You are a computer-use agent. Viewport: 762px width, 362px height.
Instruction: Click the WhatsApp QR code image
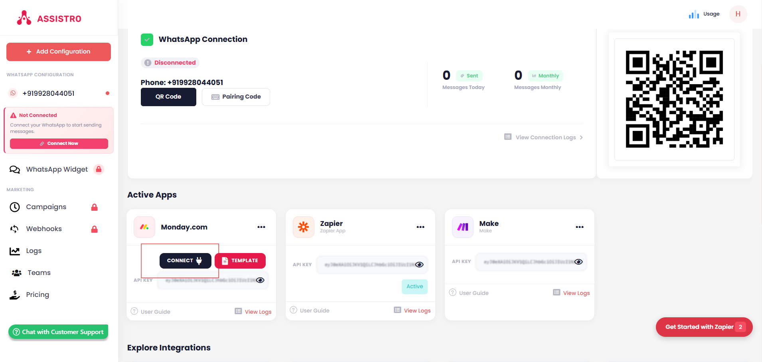[x=674, y=99]
